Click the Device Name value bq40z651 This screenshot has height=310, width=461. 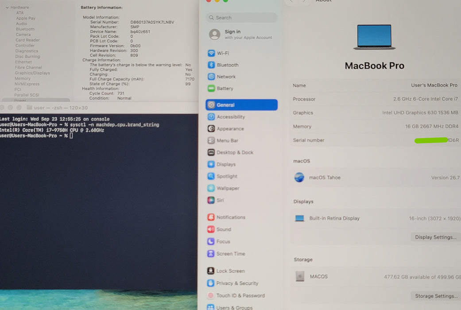click(140, 31)
